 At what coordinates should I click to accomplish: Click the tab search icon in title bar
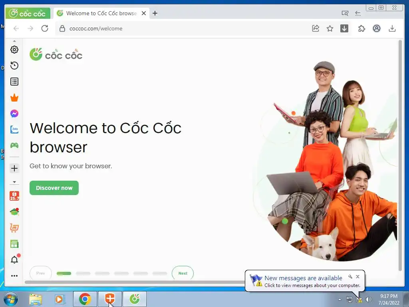point(345,13)
